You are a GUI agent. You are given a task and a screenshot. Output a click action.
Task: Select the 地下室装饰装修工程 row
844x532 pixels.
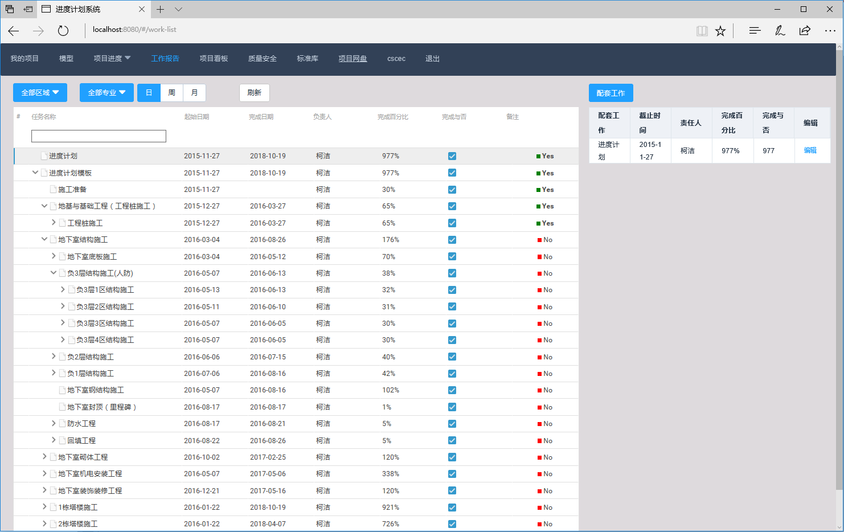[x=296, y=490]
